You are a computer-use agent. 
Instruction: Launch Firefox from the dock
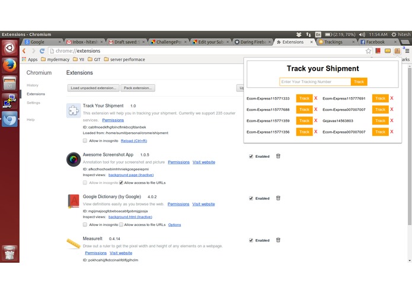pos(9,65)
